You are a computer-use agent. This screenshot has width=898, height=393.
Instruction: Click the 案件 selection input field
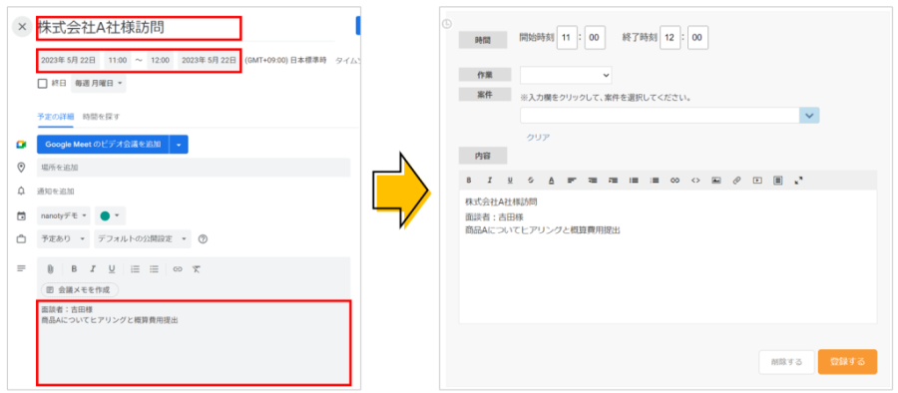660,115
